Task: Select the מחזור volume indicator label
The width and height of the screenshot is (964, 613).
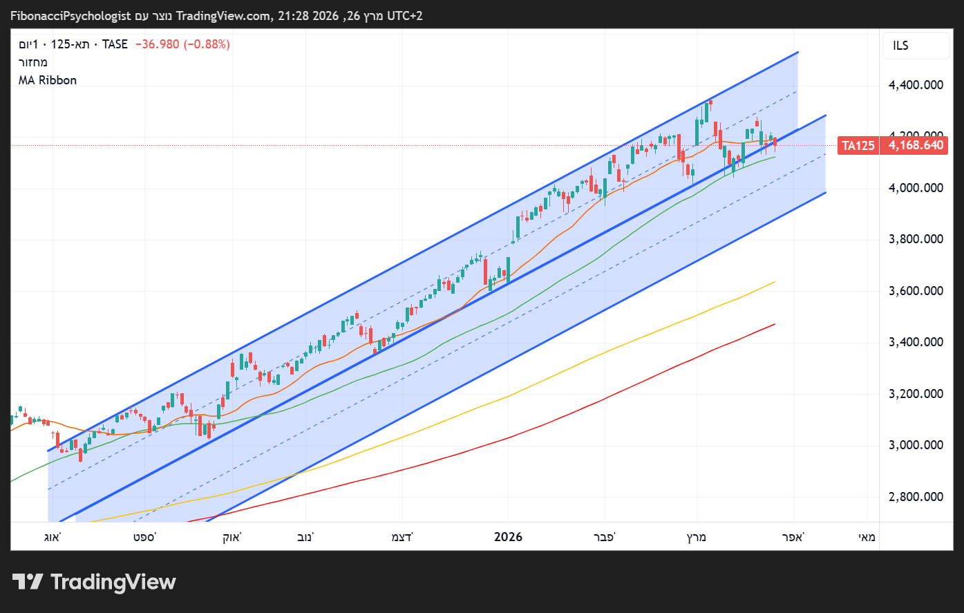Action: pos(33,62)
